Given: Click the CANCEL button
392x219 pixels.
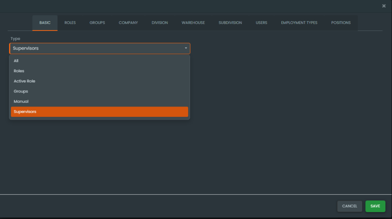Looking at the screenshot, I should [x=350, y=206].
